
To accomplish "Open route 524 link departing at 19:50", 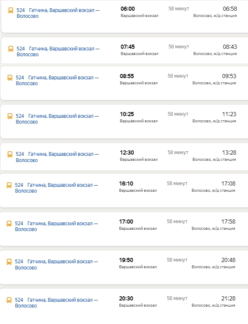I will (56, 264).
